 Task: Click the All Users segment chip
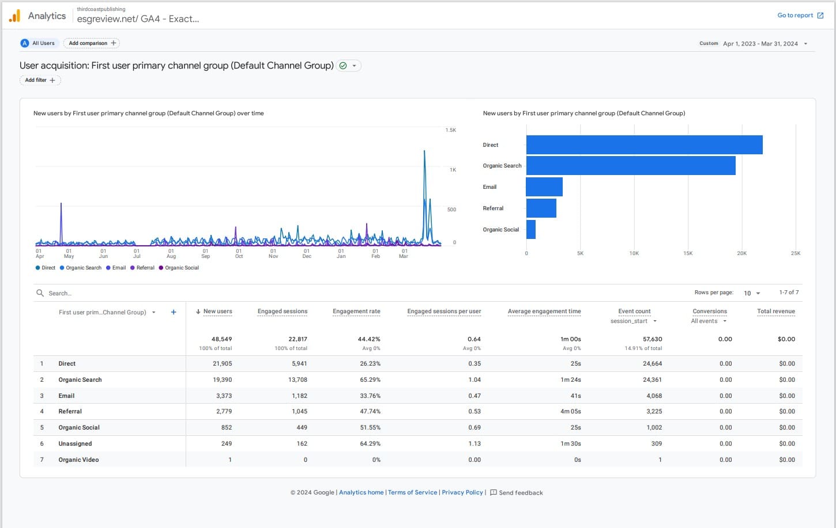pyautogui.click(x=39, y=43)
